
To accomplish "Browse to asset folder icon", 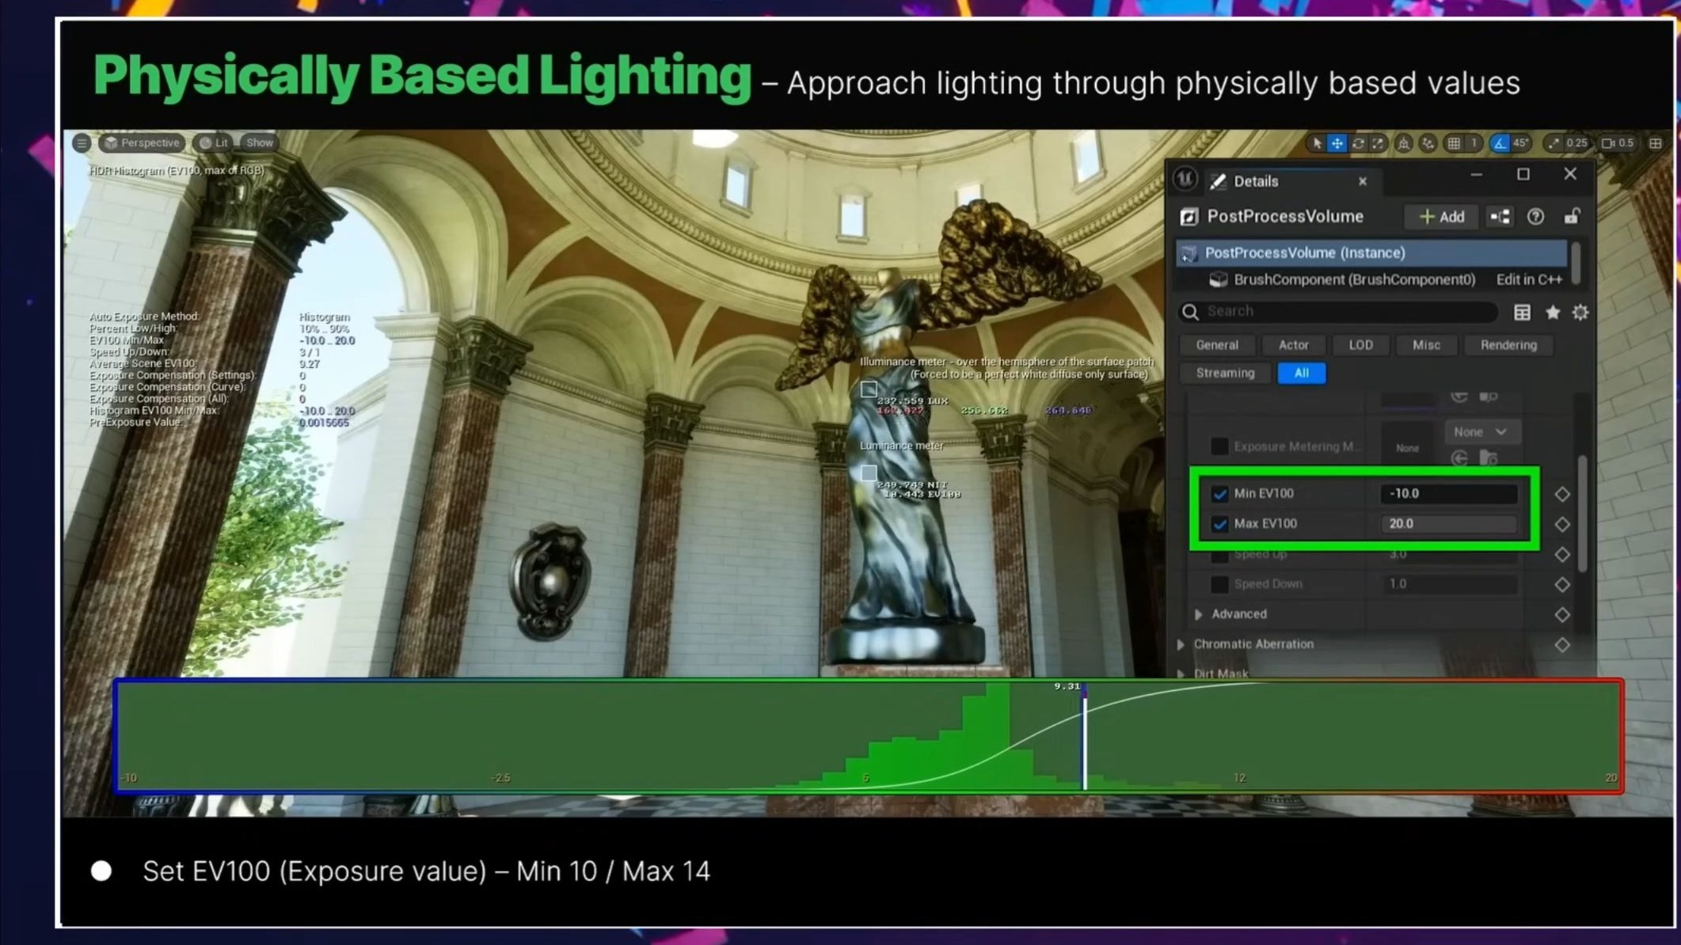I will pos(1489,458).
